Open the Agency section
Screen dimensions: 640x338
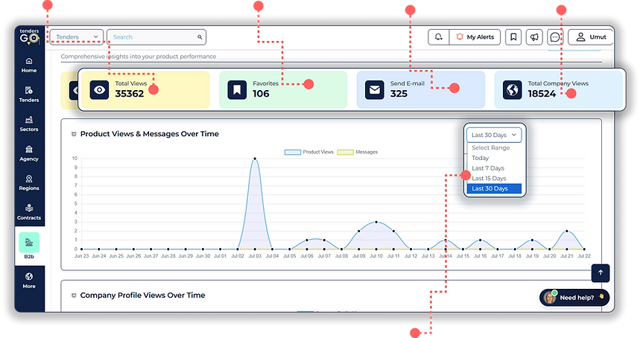pyautogui.click(x=29, y=153)
